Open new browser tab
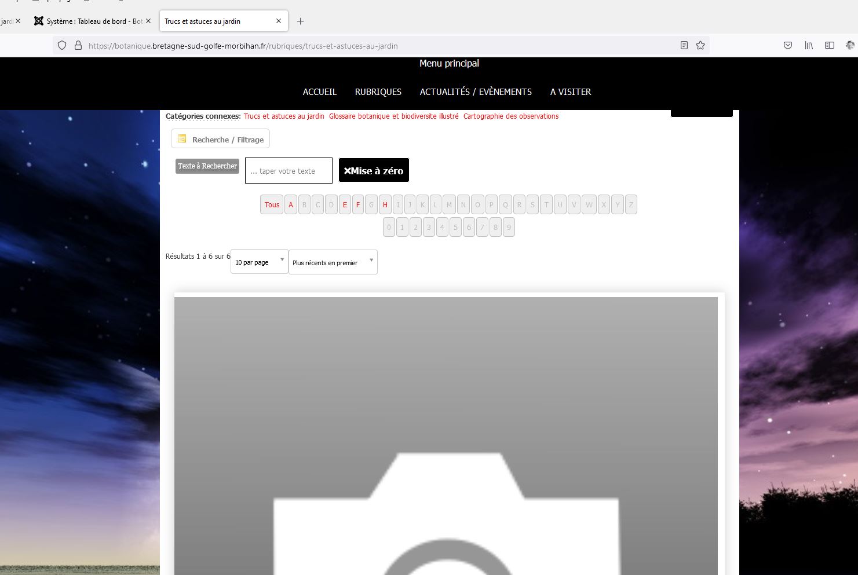Image resolution: width=858 pixels, height=575 pixels. click(300, 21)
